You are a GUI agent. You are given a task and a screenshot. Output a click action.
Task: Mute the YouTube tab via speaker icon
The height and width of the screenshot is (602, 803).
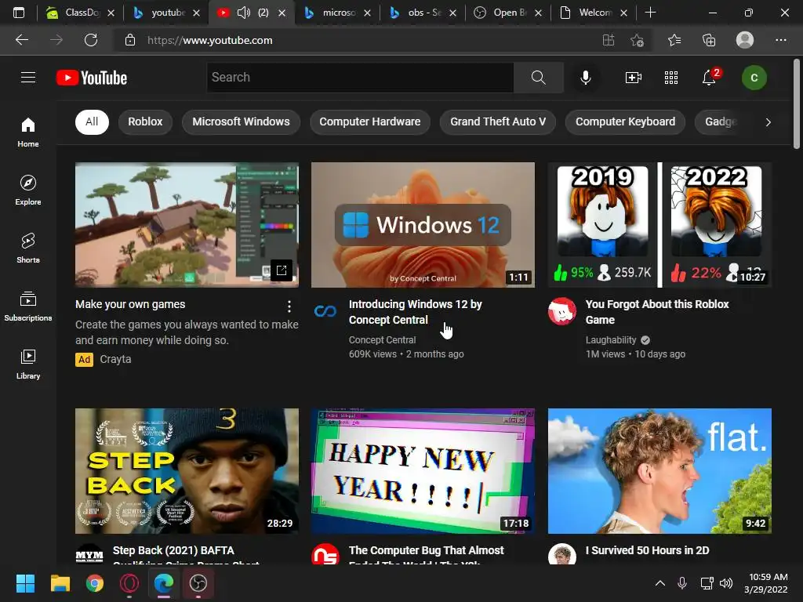(x=244, y=13)
